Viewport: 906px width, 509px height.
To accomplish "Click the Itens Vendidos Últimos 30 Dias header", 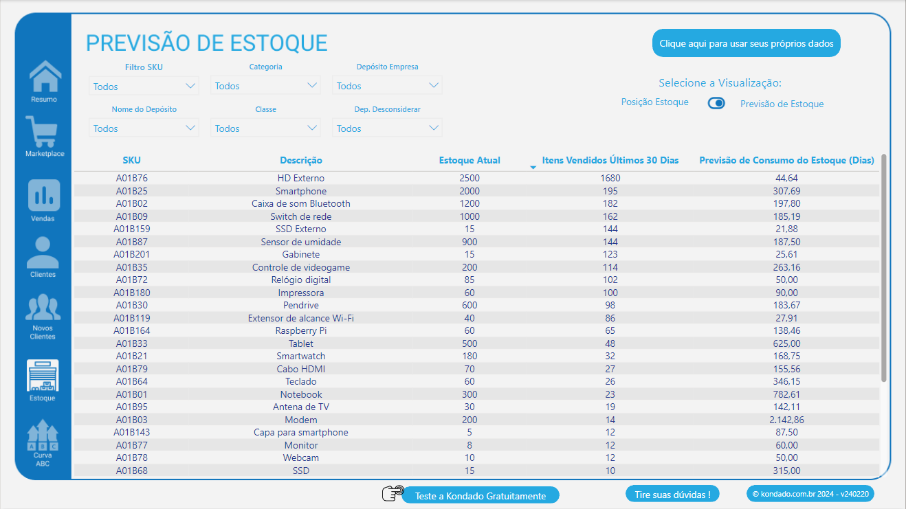I will coord(610,160).
